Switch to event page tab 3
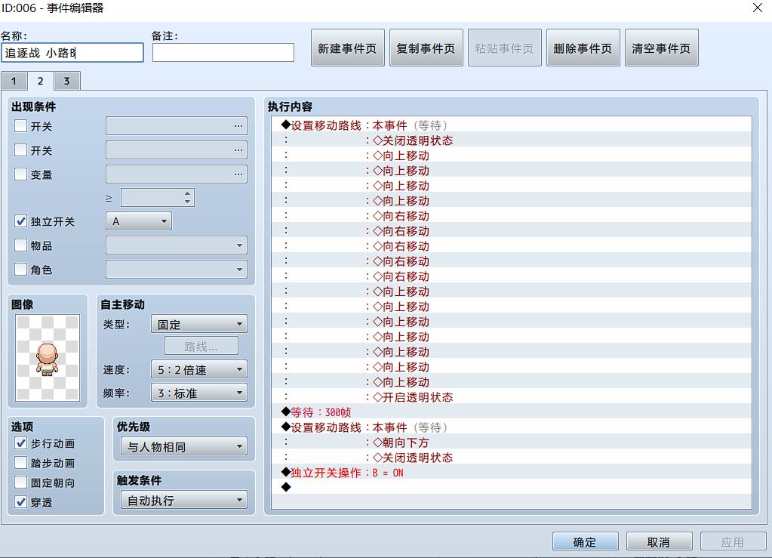 coord(67,82)
